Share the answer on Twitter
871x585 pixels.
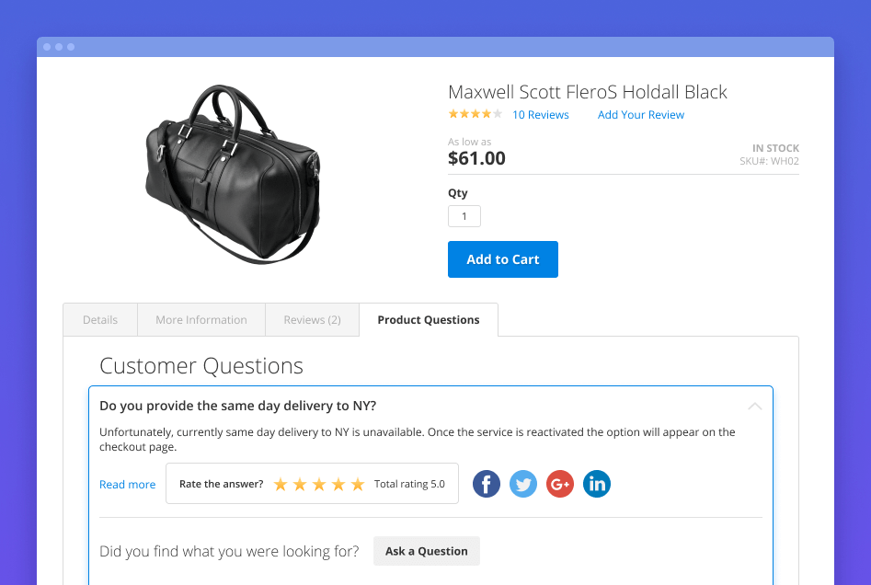(522, 483)
